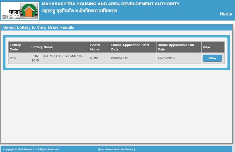
Task: Click the MHADA logo image
Action: click(20, 11)
